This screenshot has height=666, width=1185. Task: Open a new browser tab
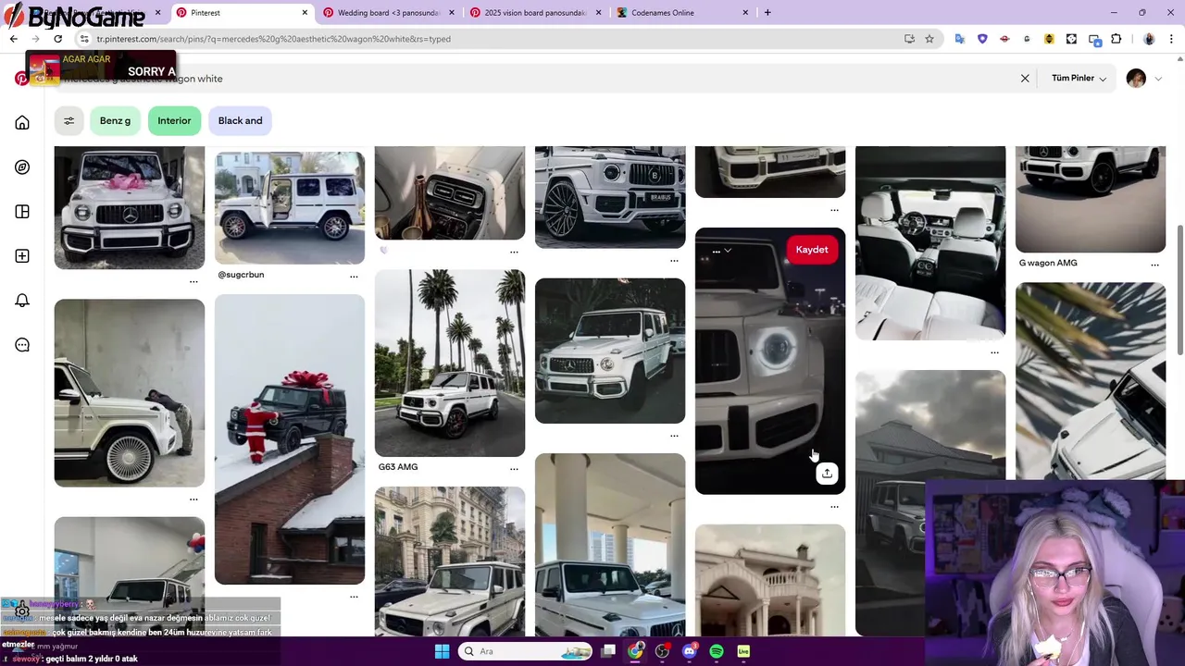[x=767, y=13]
